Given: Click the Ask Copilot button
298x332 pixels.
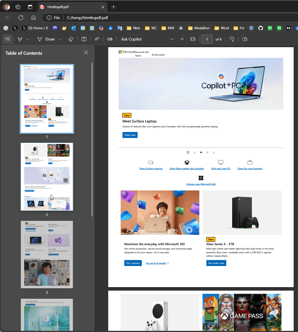Looking at the screenshot, I should coord(131,39).
